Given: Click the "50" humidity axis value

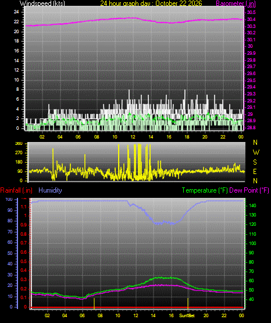Looking at the screenshot, I should click(10, 253).
